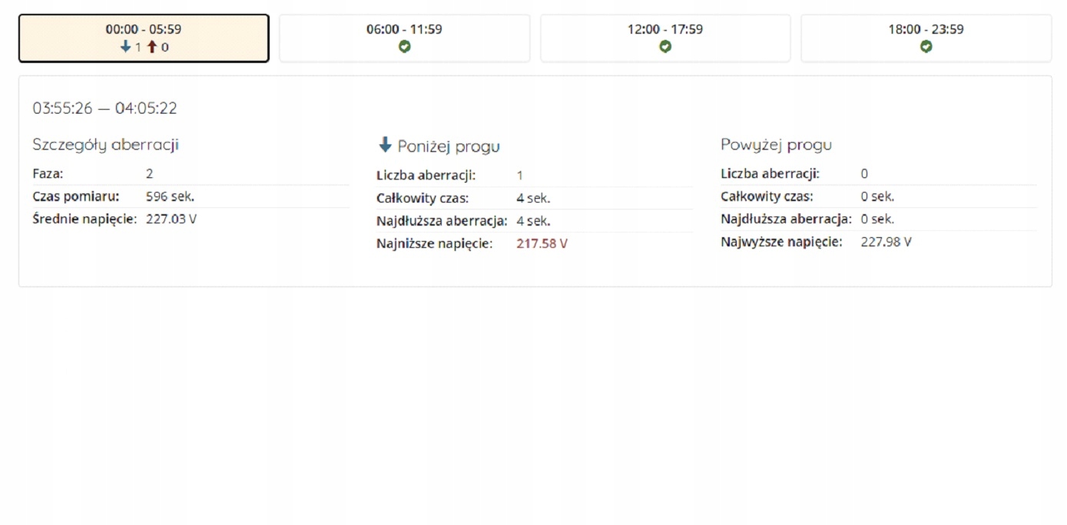Click the blue down arrow in the 00:00 tab

tap(126, 47)
